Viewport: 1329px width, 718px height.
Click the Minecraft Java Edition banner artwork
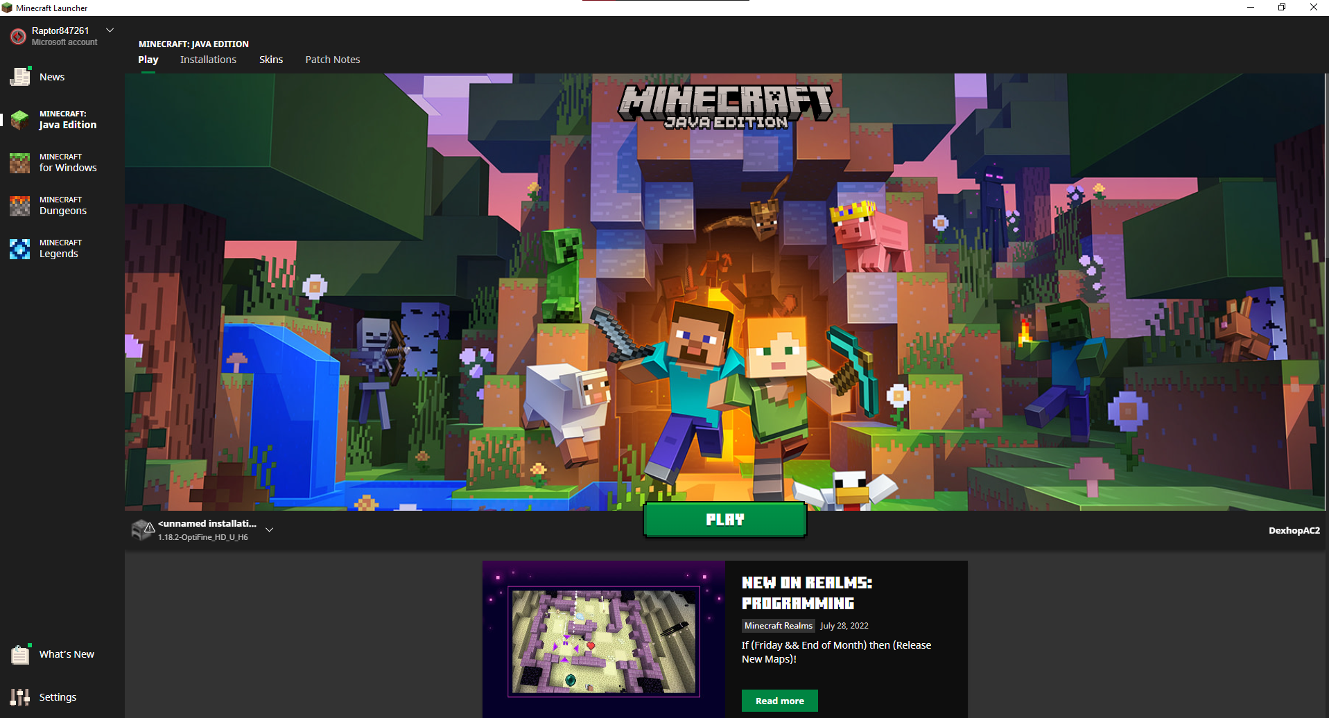pyautogui.click(x=725, y=291)
